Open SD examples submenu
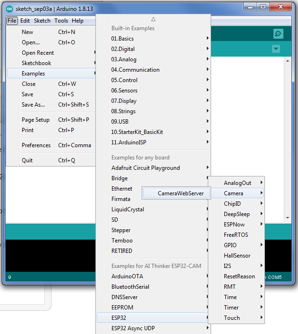This screenshot has width=298, height=334. [153, 220]
